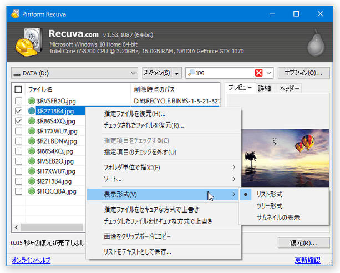The width and height of the screenshot is (340, 273).
Task: Click the 復元(R)... button
Action: click(x=303, y=243)
